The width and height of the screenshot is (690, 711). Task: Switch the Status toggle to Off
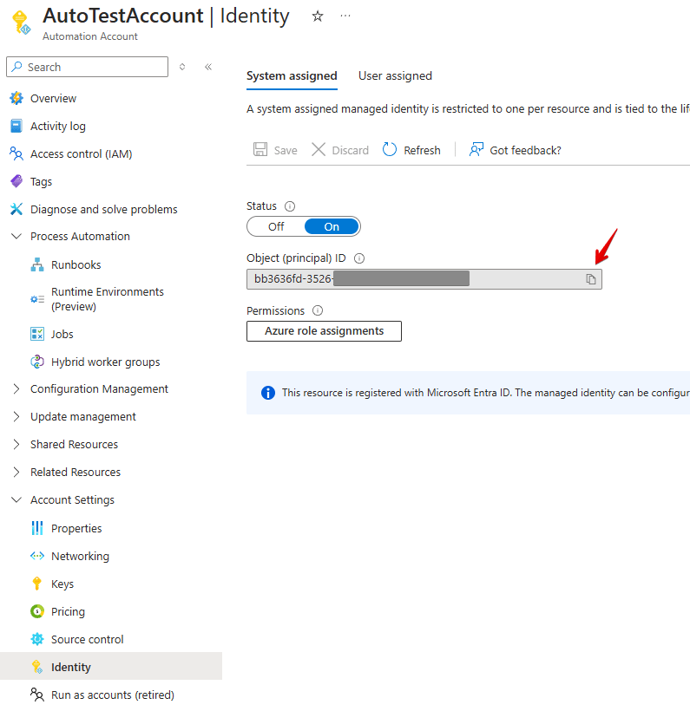[276, 226]
